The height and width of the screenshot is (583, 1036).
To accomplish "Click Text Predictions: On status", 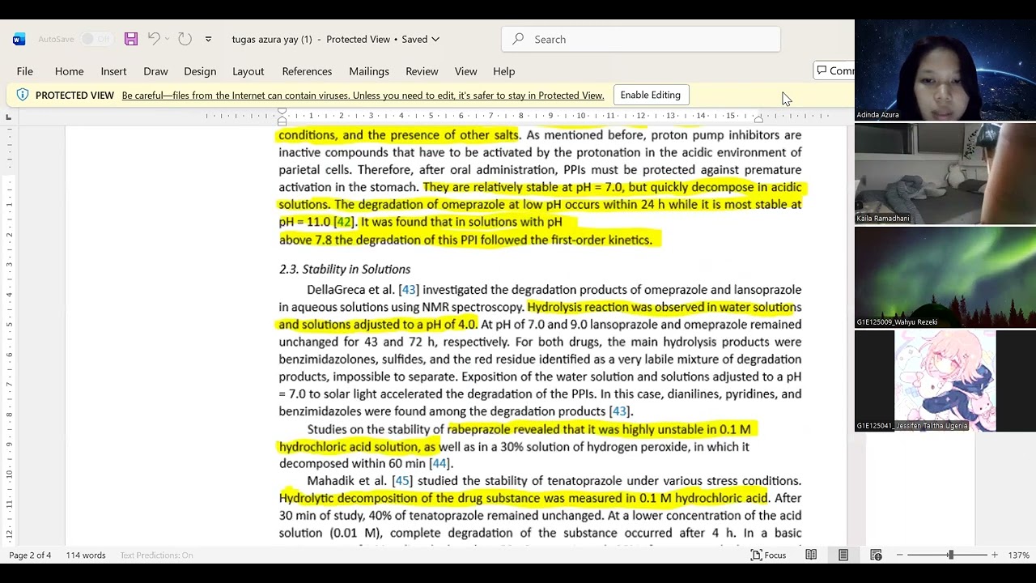I will tap(156, 555).
